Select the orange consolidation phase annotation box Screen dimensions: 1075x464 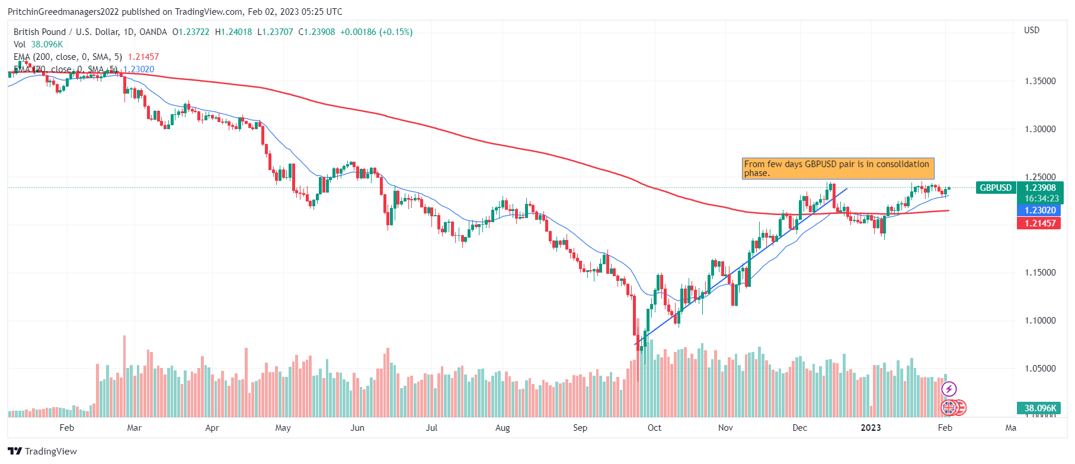coord(838,168)
